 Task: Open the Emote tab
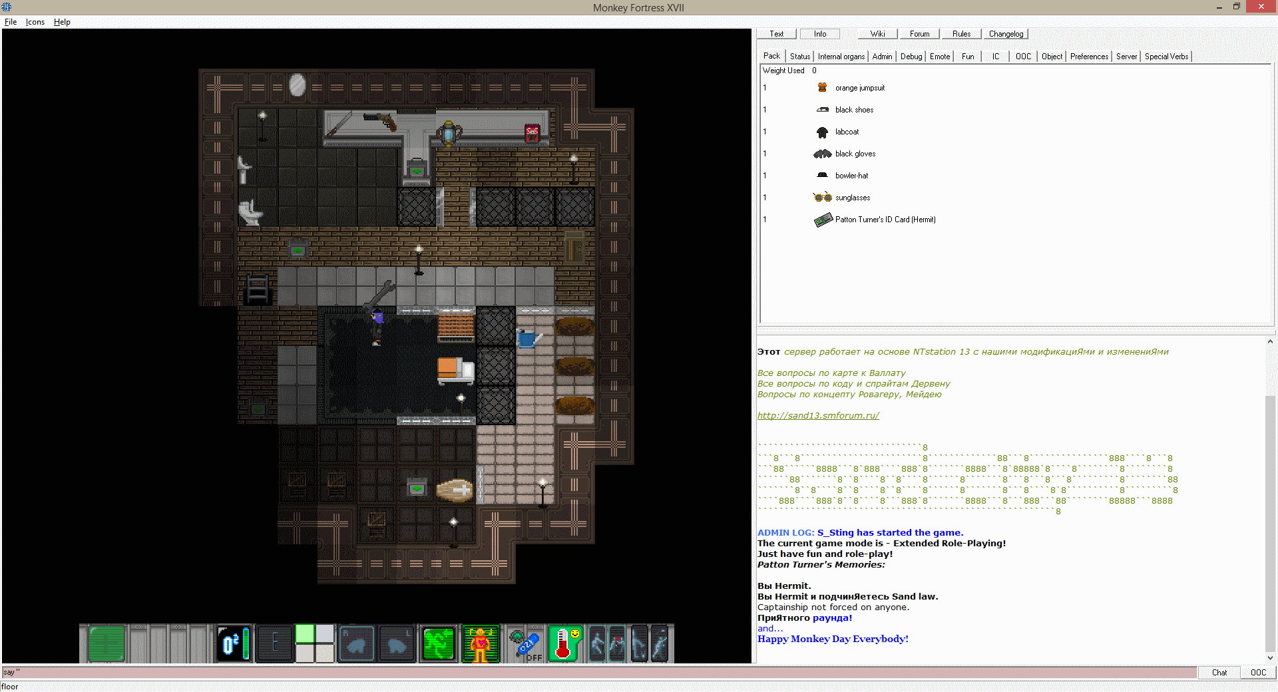[x=940, y=57]
